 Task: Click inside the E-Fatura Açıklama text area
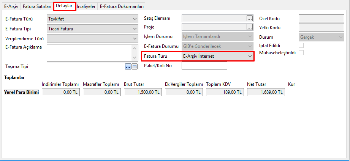89,52
